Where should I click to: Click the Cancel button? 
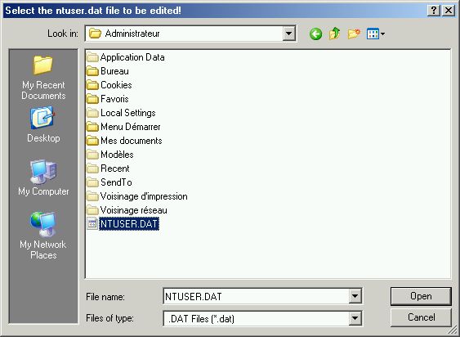pyautogui.click(x=421, y=317)
